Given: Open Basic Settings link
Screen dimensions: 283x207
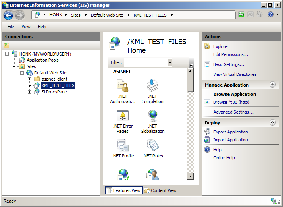Looking at the screenshot, I should click(229, 64).
